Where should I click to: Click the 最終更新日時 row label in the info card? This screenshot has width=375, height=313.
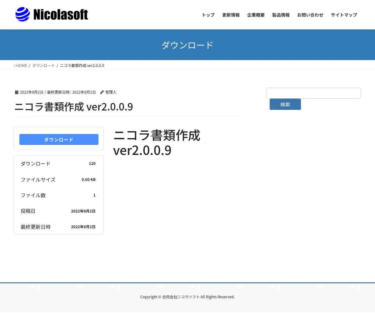pyautogui.click(x=36, y=227)
